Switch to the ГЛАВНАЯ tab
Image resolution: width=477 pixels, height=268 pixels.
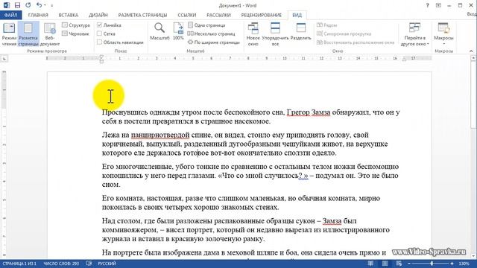coord(38,15)
